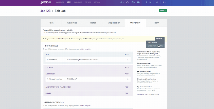Click the 4. CALL stage label
Screen dimensions: 214x109
48,93
